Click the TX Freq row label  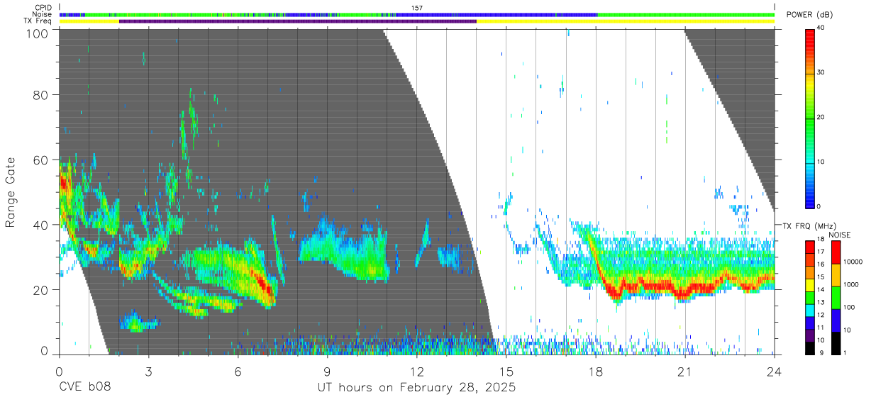[38, 21]
